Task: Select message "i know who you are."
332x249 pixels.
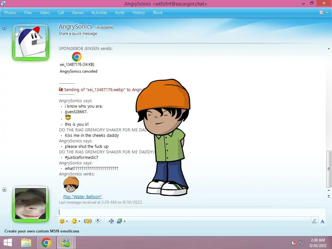Action: pyautogui.click(x=84, y=106)
